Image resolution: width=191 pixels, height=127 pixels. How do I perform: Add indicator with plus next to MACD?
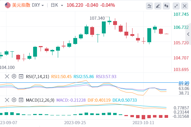tap(21, 100)
